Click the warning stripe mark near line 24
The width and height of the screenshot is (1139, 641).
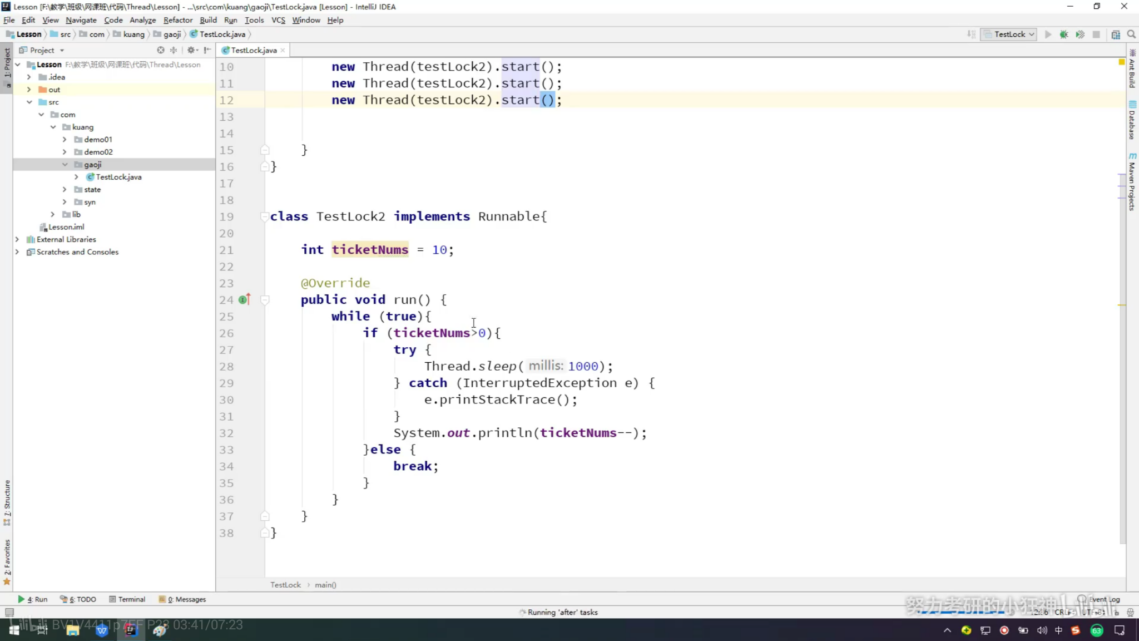click(x=1122, y=305)
